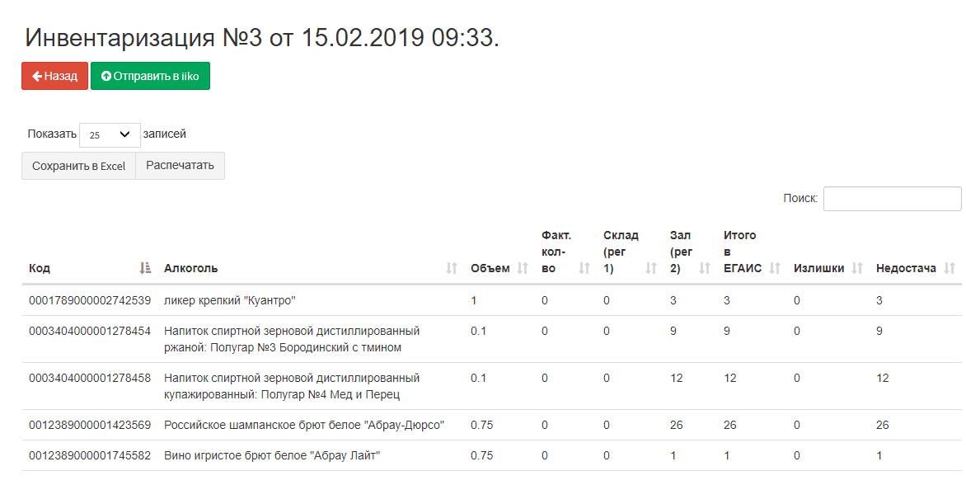Image resolution: width=966 pixels, height=485 pixels.
Task: Click the Код column header text
Action: coord(40,268)
